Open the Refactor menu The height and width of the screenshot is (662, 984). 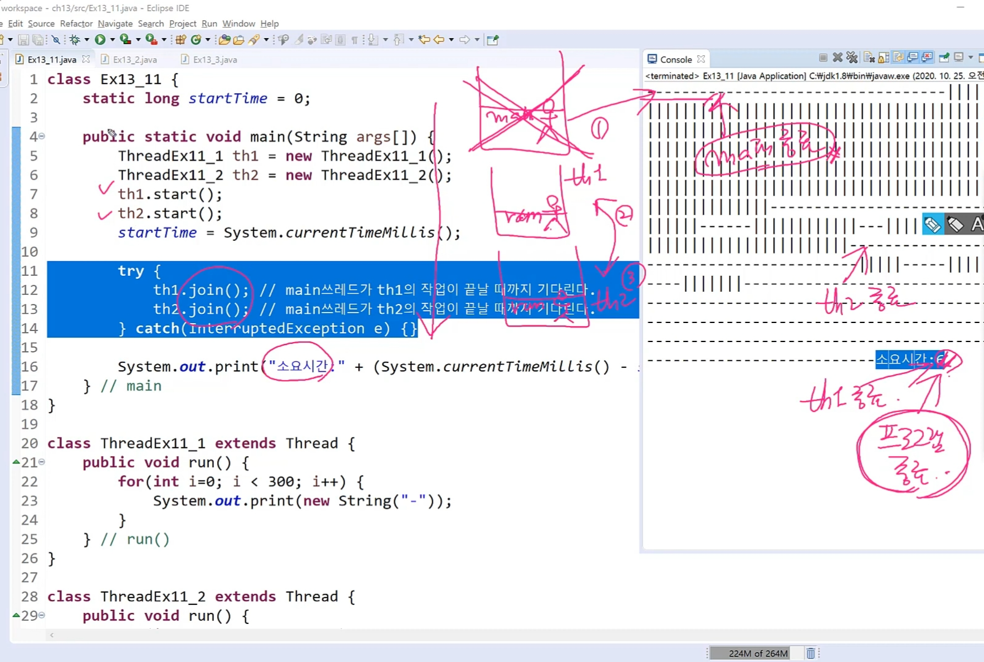(x=77, y=23)
